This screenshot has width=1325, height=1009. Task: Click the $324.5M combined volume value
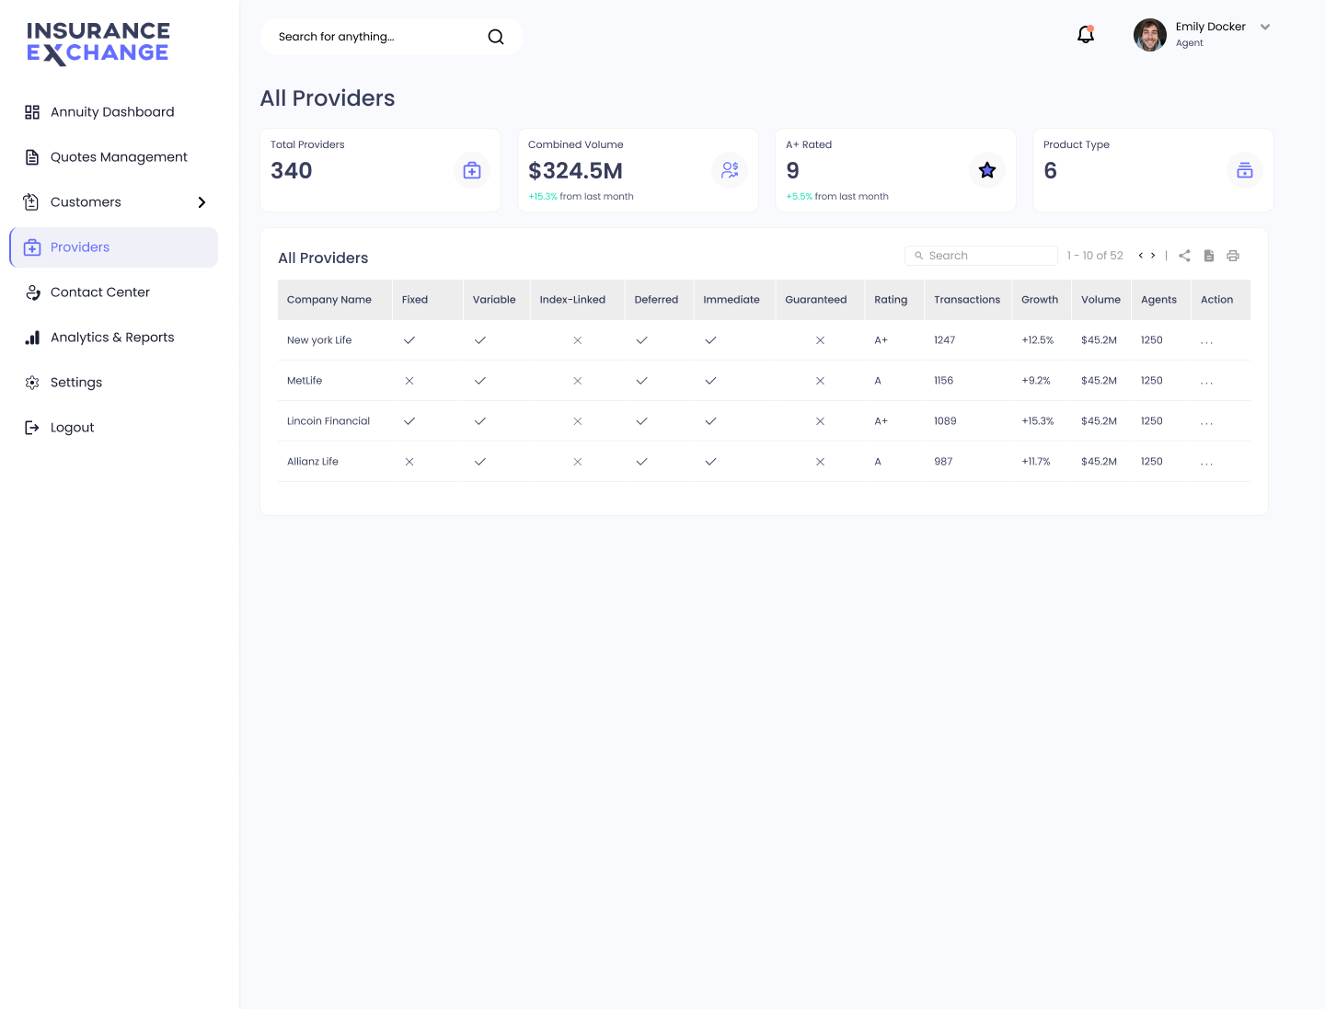(576, 171)
